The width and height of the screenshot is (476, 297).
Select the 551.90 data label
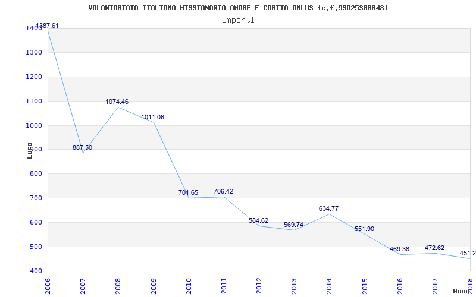(364, 229)
